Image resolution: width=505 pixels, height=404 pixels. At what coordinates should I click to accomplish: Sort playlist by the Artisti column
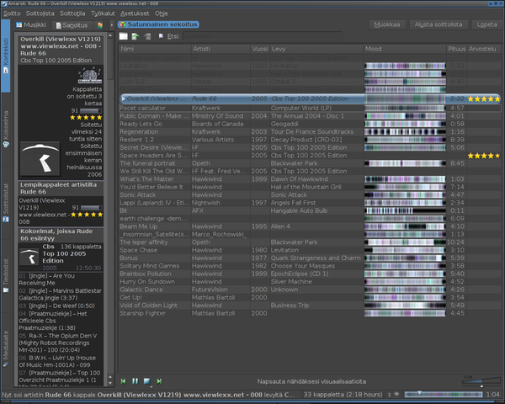pos(221,49)
